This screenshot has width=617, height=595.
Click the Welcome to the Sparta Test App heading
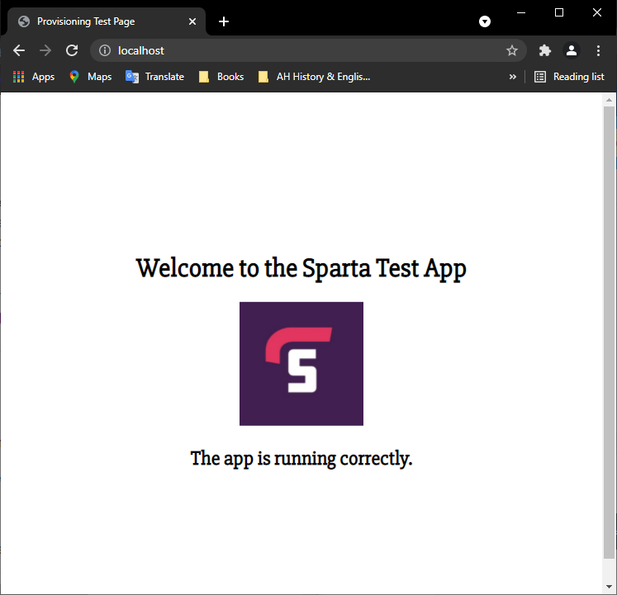pyautogui.click(x=301, y=268)
